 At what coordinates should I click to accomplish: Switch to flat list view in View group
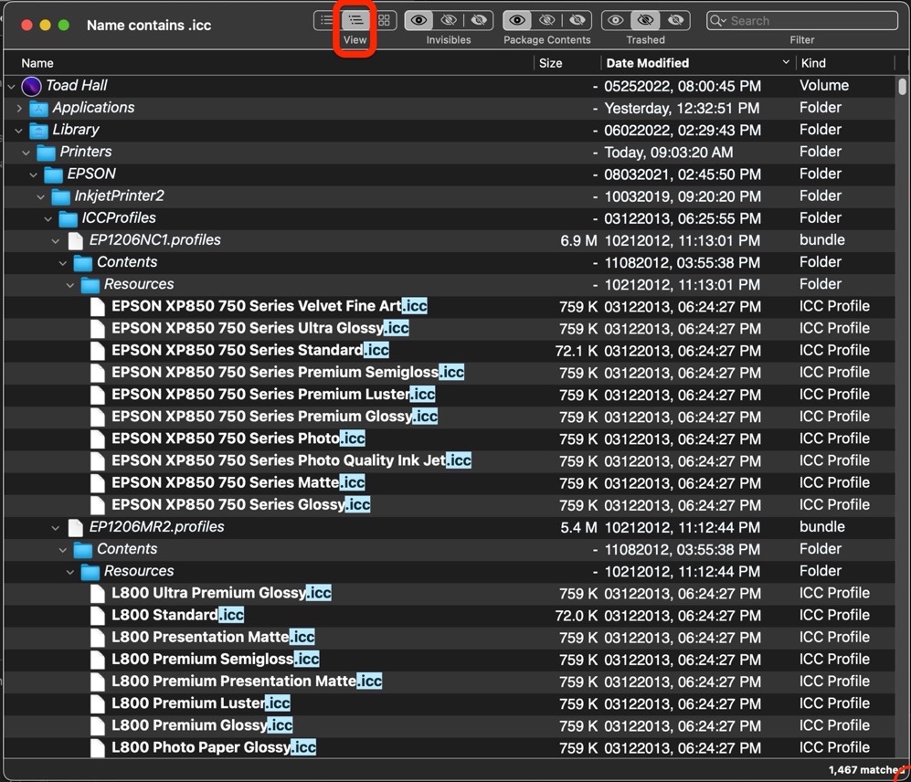coord(325,20)
